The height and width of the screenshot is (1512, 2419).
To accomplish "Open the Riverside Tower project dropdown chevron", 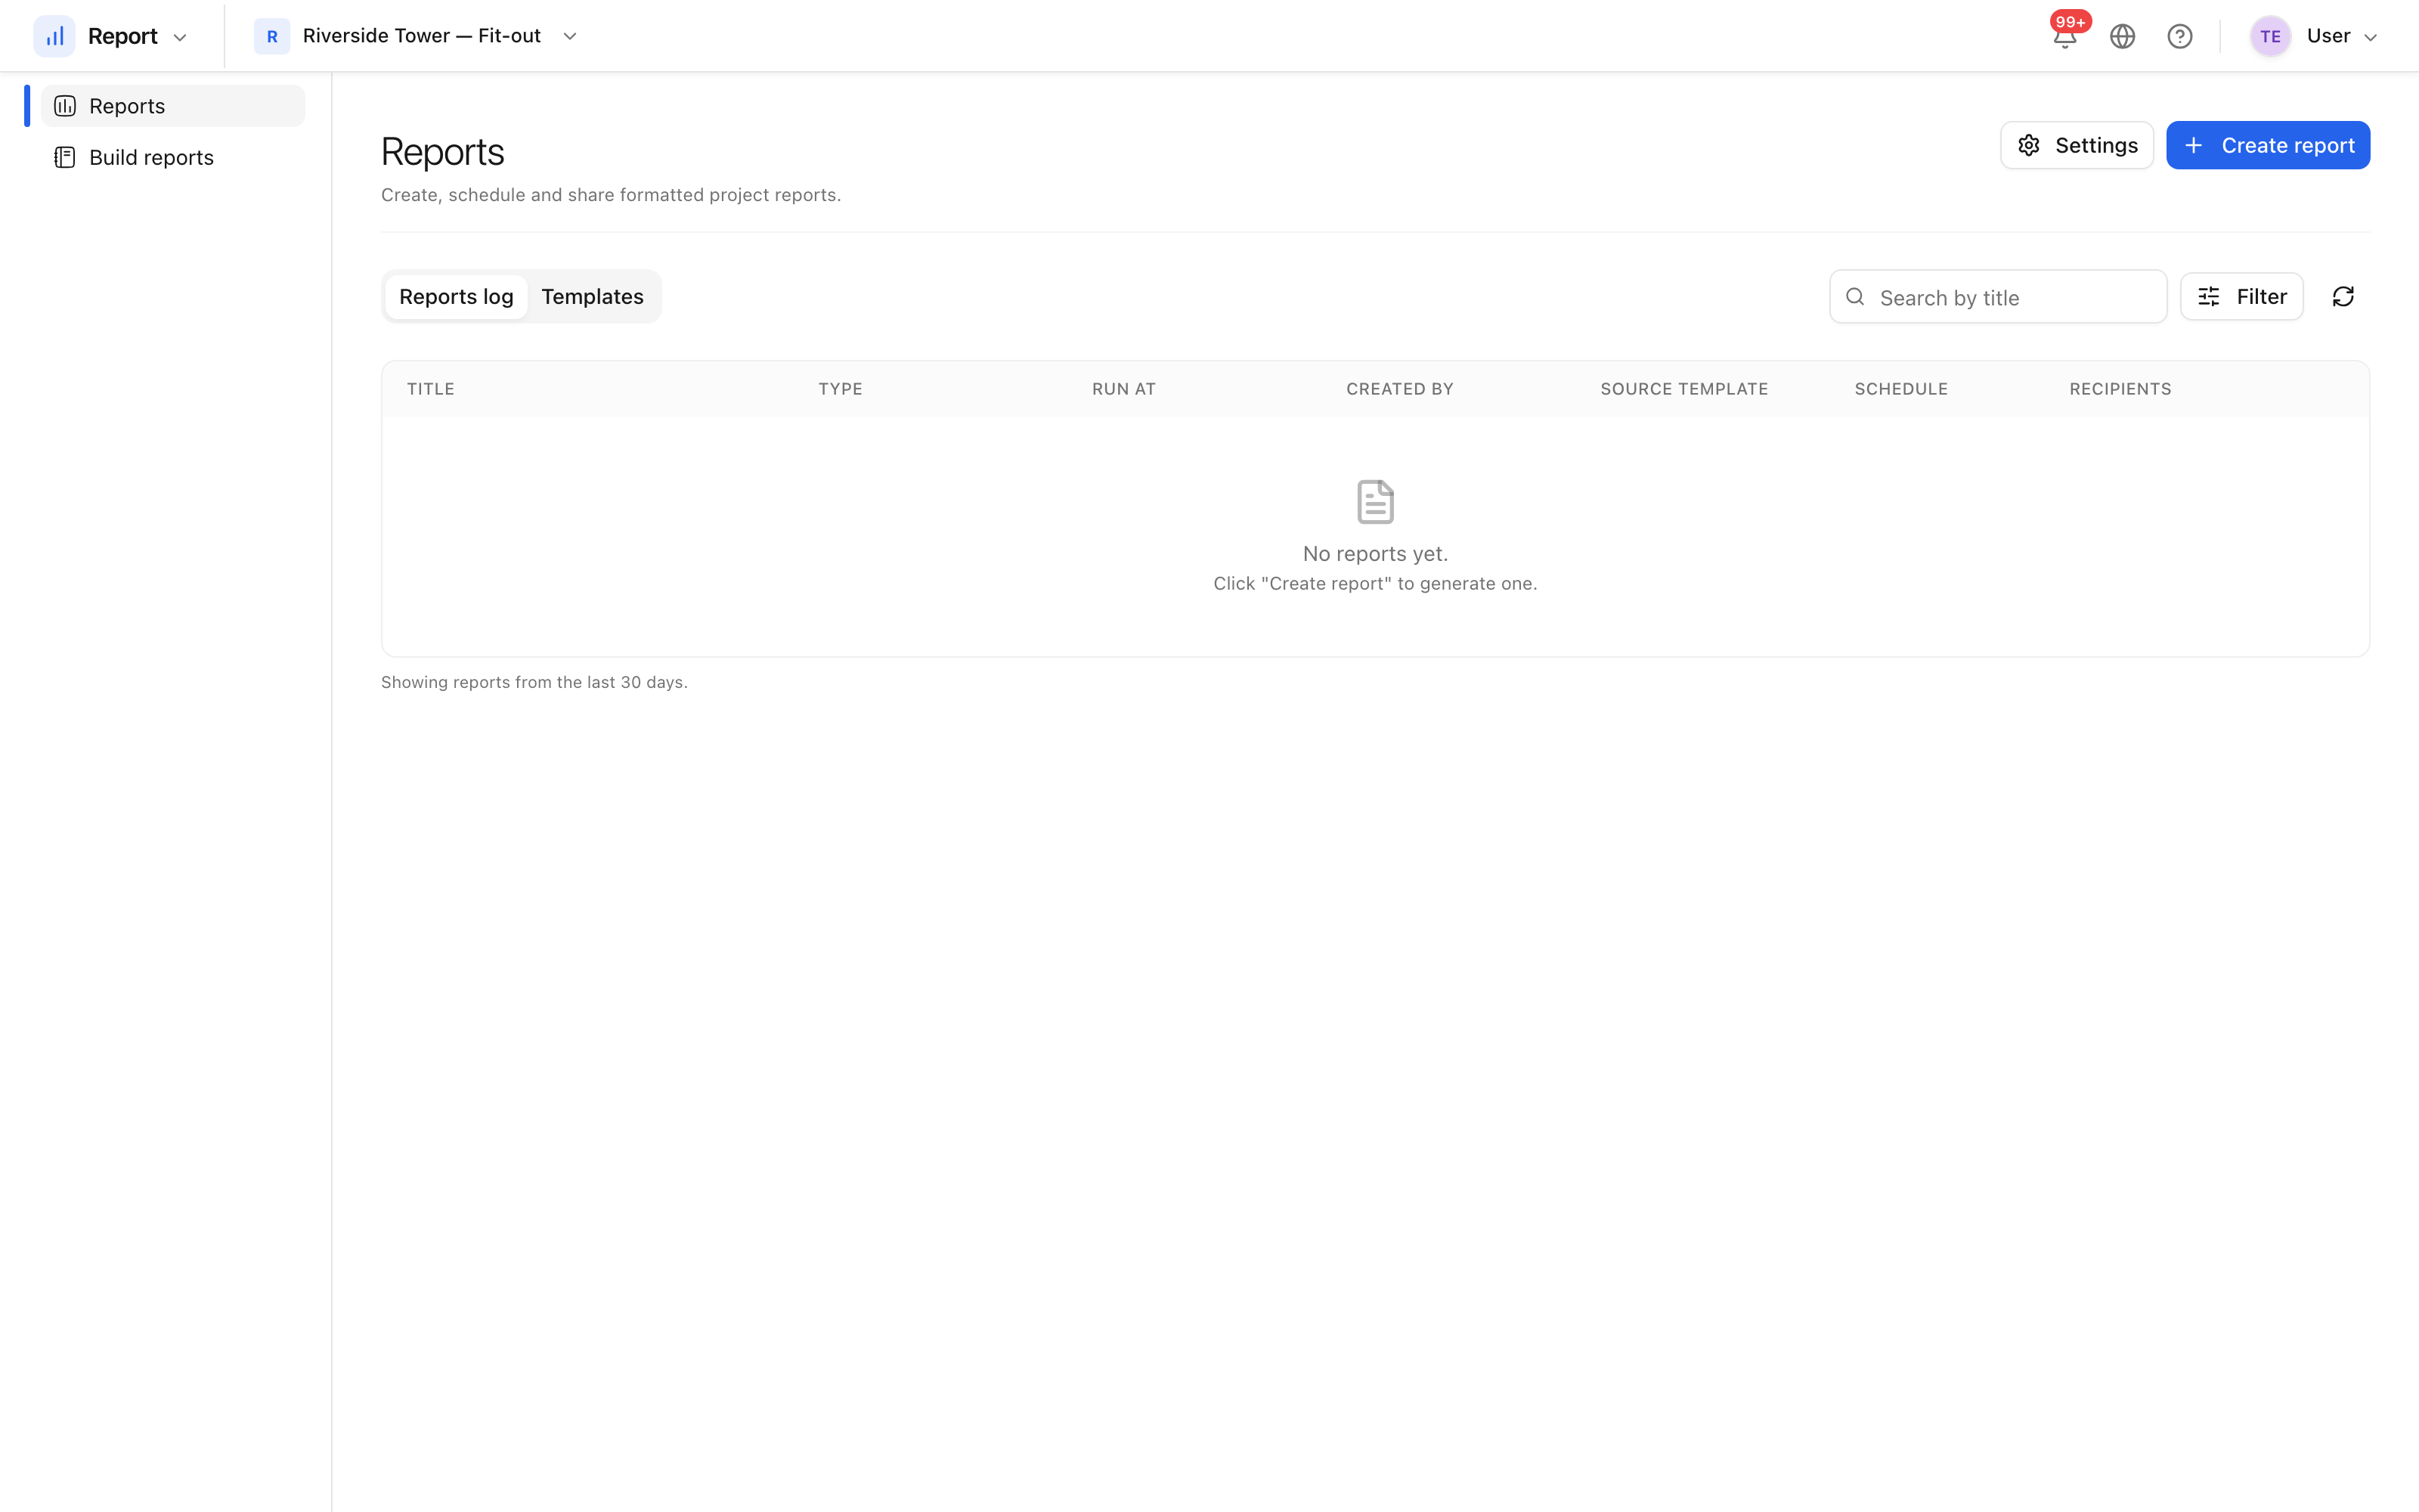I will (x=570, y=37).
